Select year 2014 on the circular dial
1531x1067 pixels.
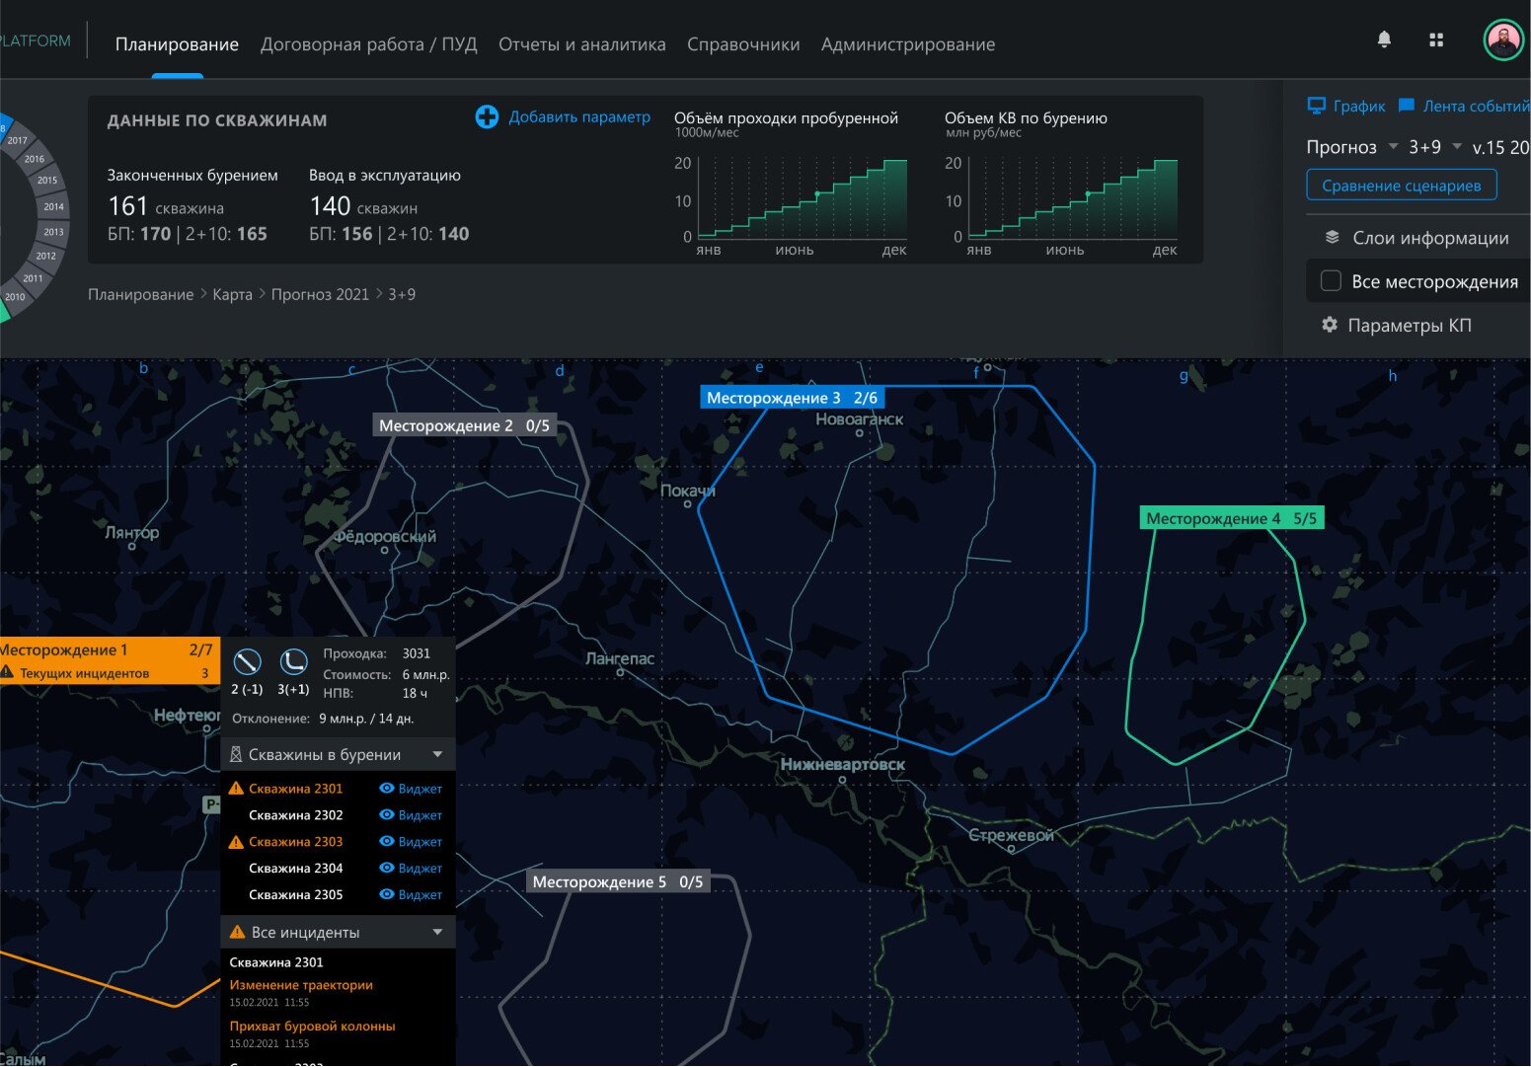pos(53,206)
